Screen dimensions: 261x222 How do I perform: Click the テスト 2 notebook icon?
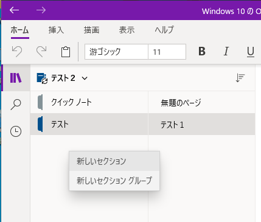click(42, 78)
